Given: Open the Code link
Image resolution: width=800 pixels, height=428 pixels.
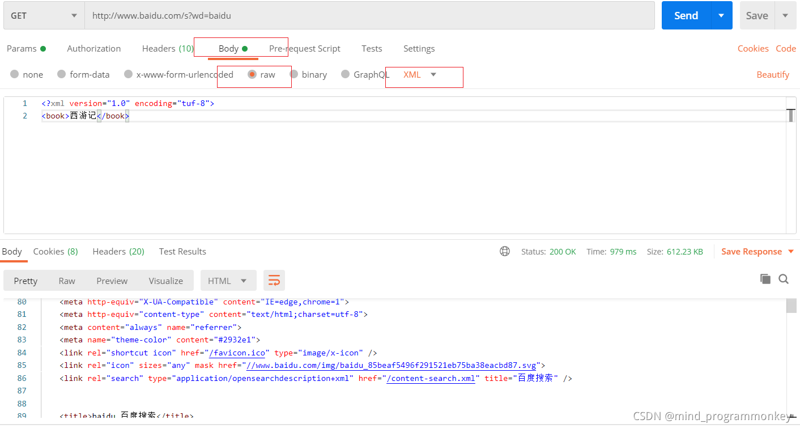Looking at the screenshot, I should [x=786, y=48].
